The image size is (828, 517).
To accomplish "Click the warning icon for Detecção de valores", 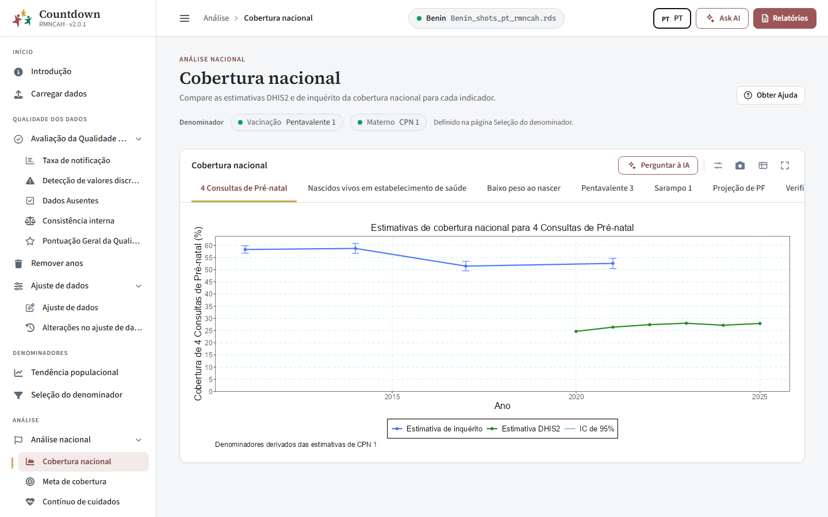I will pos(30,181).
